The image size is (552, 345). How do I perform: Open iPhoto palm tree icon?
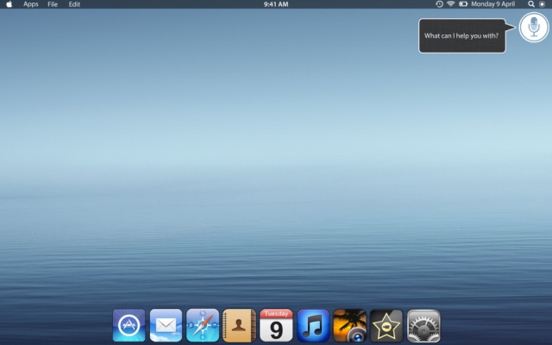[x=349, y=326]
